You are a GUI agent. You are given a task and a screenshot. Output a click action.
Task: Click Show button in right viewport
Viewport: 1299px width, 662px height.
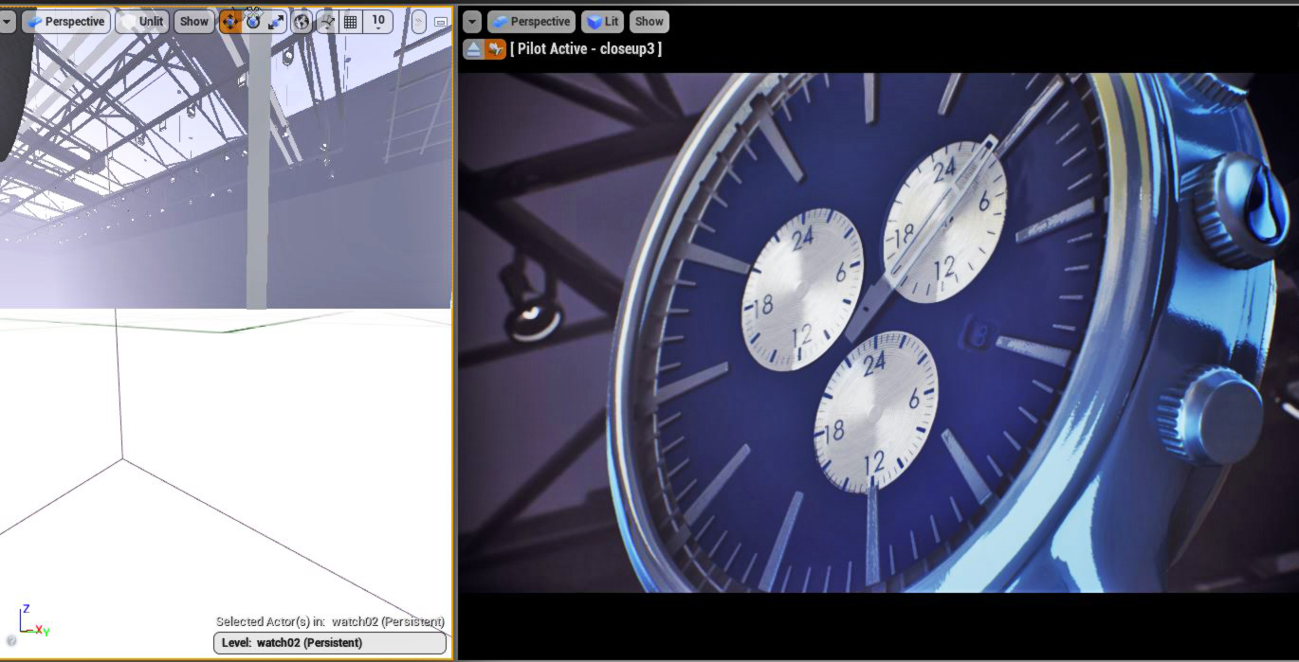pos(649,22)
